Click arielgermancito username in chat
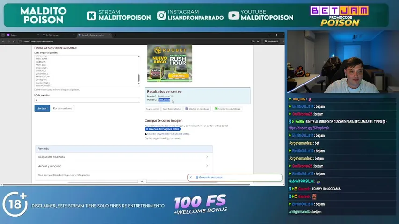Viewport: 399px width, 224px height. (x=299, y=212)
